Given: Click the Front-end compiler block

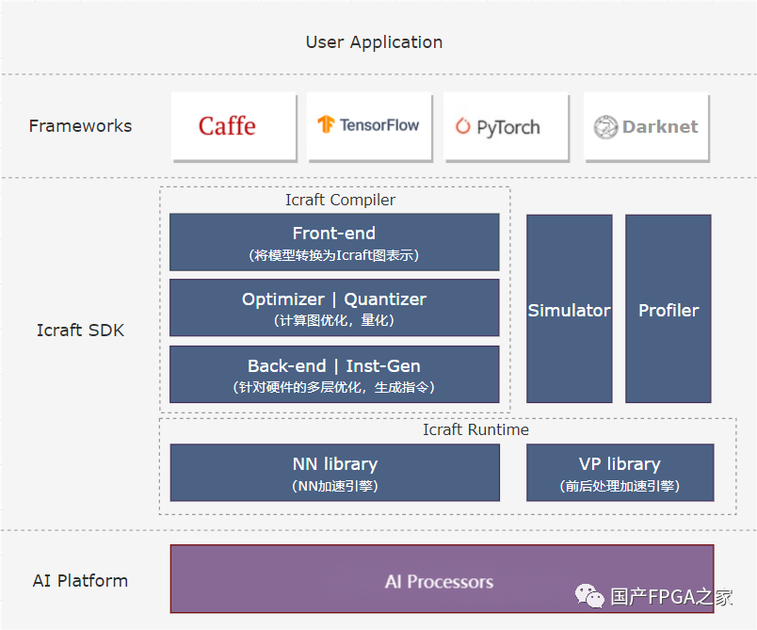Looking at the screenshot, I should (334, 242).
